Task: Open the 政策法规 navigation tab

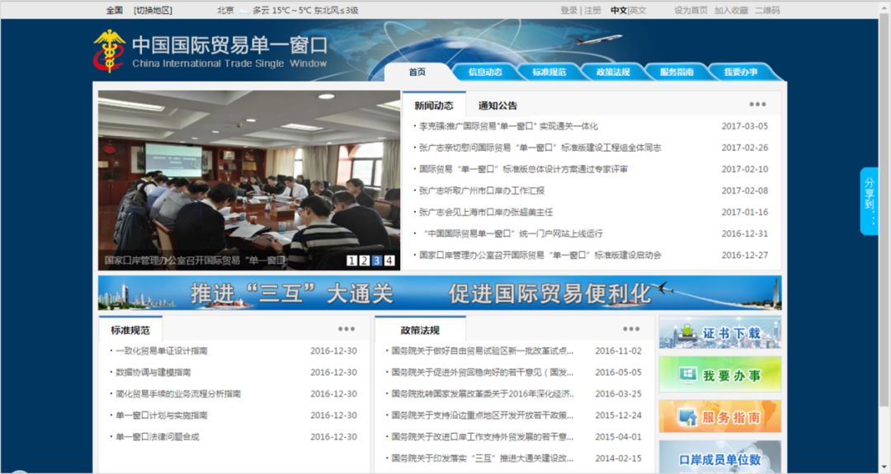Action: coord(612,72)
